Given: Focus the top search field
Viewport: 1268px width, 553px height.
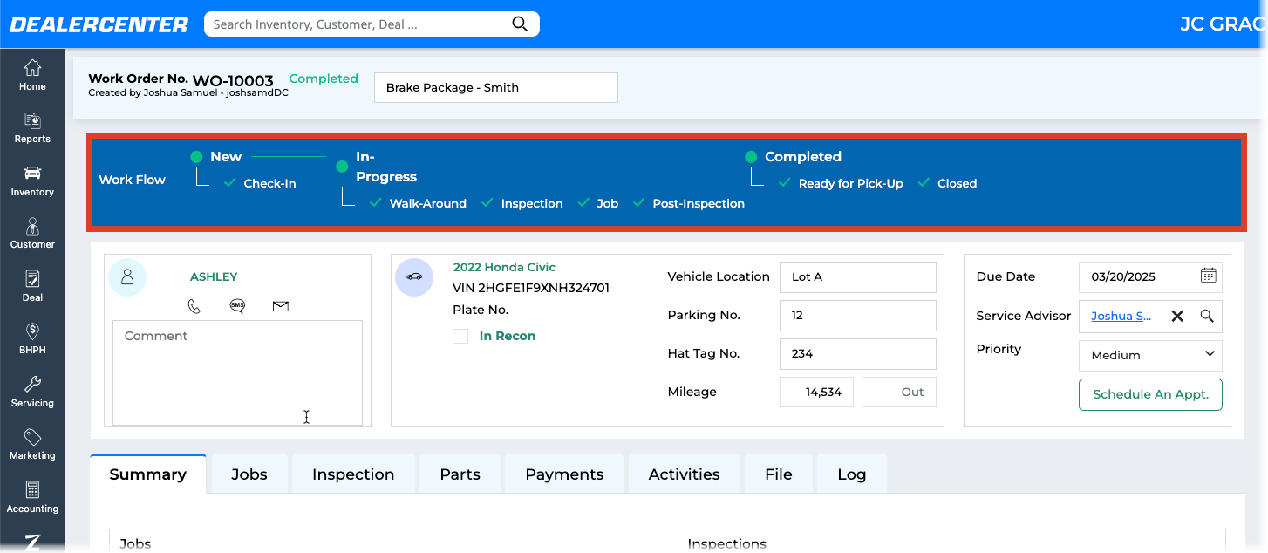Looking at the screenshot, I should (359, 24).
